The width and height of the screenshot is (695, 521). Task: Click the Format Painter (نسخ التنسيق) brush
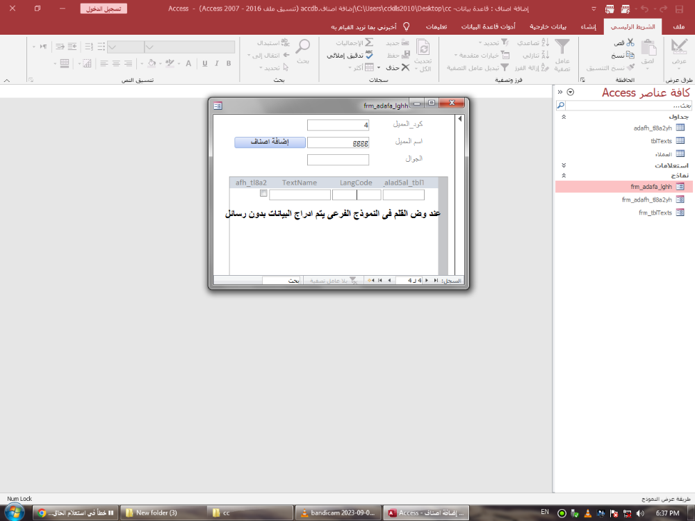(x=630, y=68)
